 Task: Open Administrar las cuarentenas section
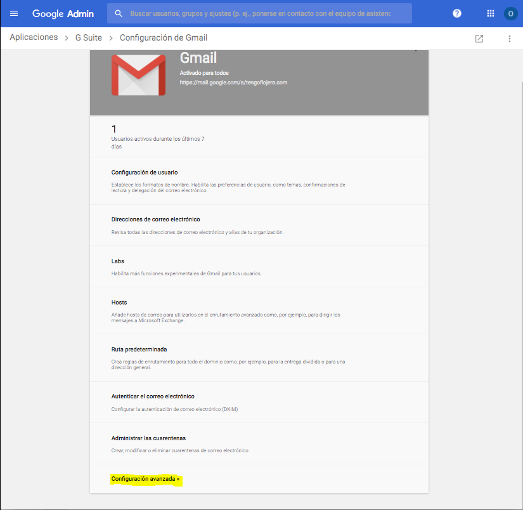pos(259,443)
